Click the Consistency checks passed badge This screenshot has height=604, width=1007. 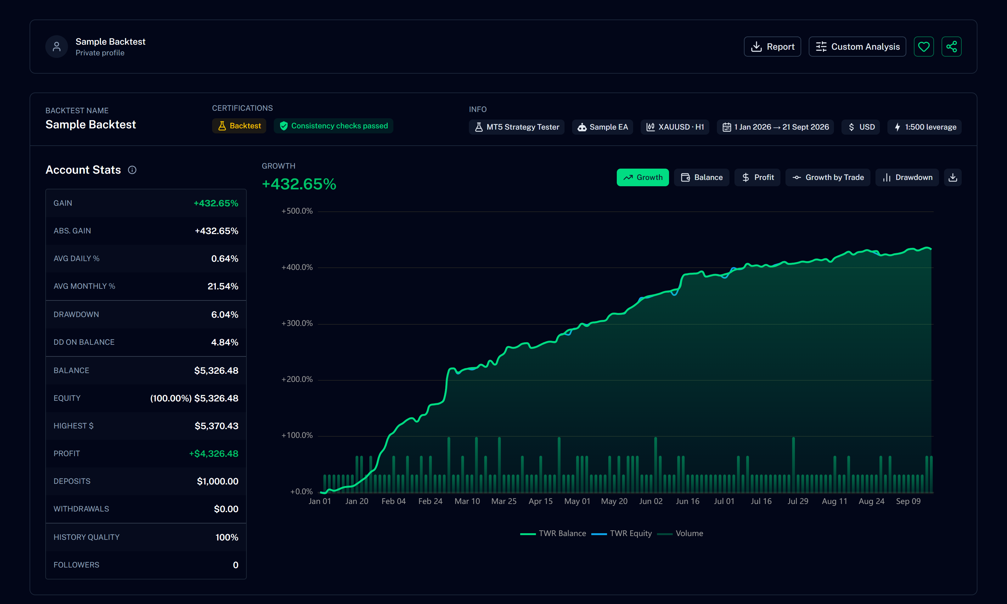(x=333, y=126)
